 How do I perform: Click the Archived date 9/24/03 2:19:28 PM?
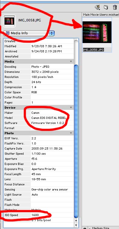coord(46,51)
